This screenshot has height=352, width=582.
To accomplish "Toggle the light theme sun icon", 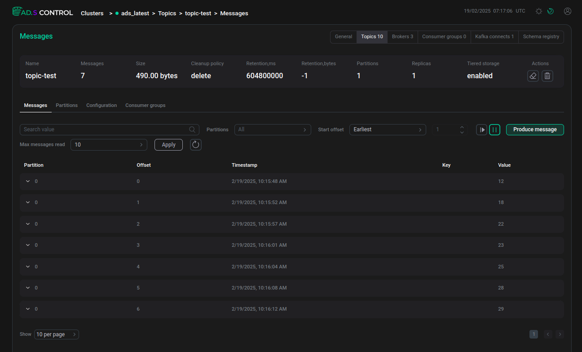I will [x=539, y=11].
